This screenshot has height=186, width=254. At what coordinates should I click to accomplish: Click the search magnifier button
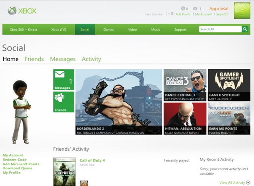tap(245, 29)
